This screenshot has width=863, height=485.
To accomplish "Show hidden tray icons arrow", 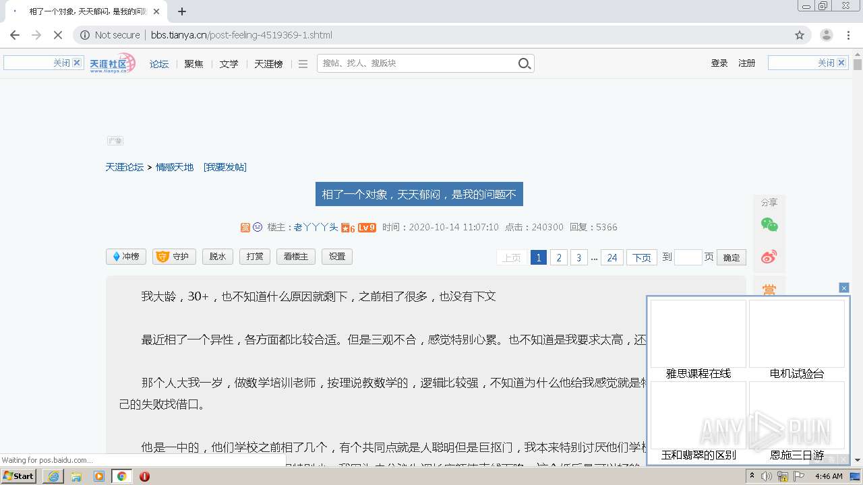I will click(x=752, y=476).
